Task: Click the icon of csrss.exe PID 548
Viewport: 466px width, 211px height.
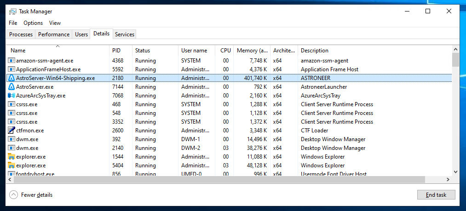Action: tap(12, 113)
